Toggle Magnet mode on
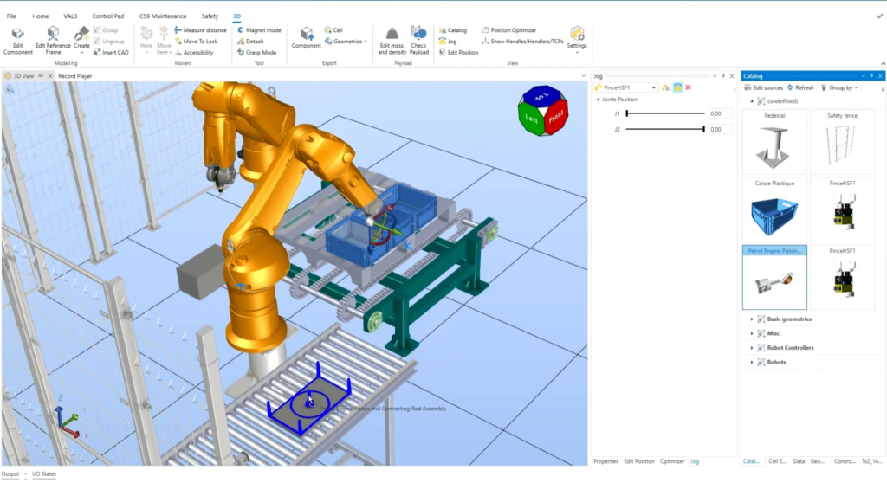This screenshot has width=887, height=483. [x=258, y=30]
